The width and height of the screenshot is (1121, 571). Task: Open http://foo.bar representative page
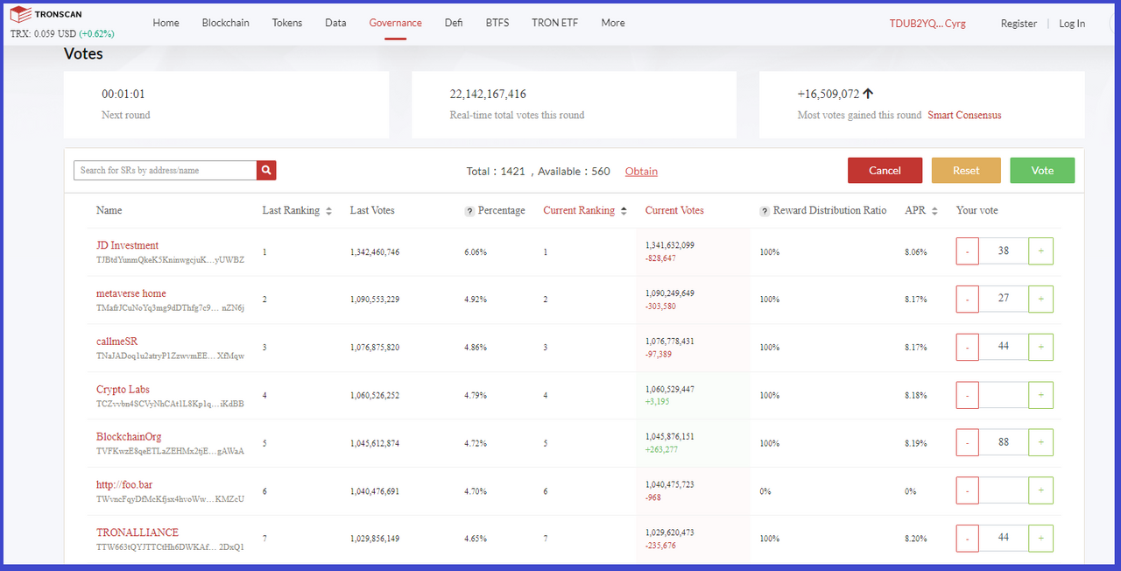(124, 484)
